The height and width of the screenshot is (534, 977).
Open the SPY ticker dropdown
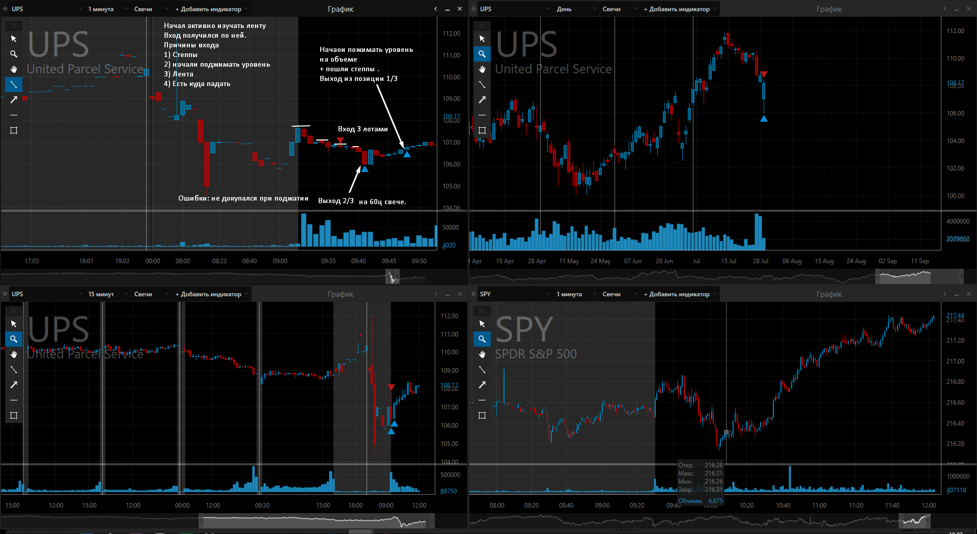click(515, 294)
